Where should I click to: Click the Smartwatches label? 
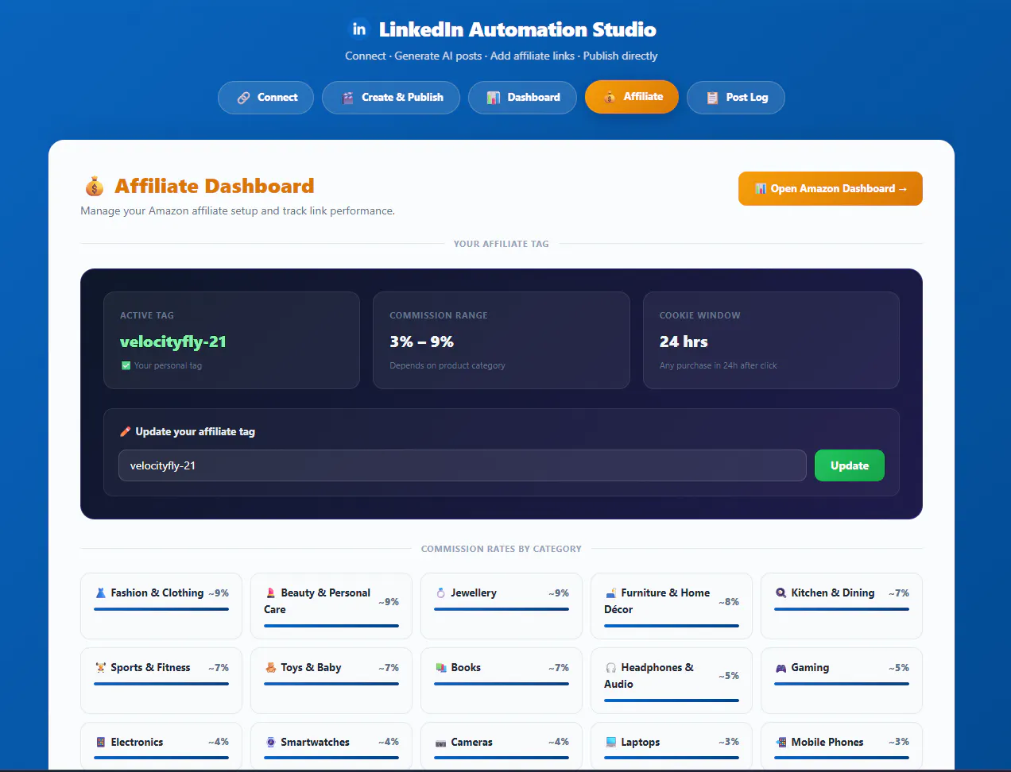[316, 743]
